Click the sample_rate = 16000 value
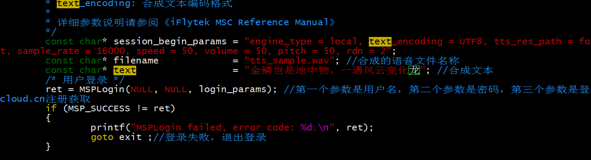 [x=71, y=51]
